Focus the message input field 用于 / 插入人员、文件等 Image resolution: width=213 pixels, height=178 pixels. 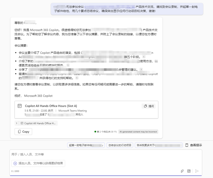pyautogui.click(x=106, y=155)
